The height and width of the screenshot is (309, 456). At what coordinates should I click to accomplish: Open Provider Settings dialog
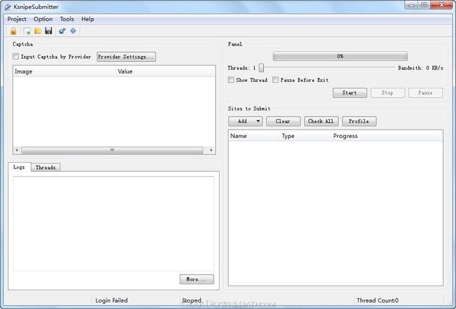126,57
